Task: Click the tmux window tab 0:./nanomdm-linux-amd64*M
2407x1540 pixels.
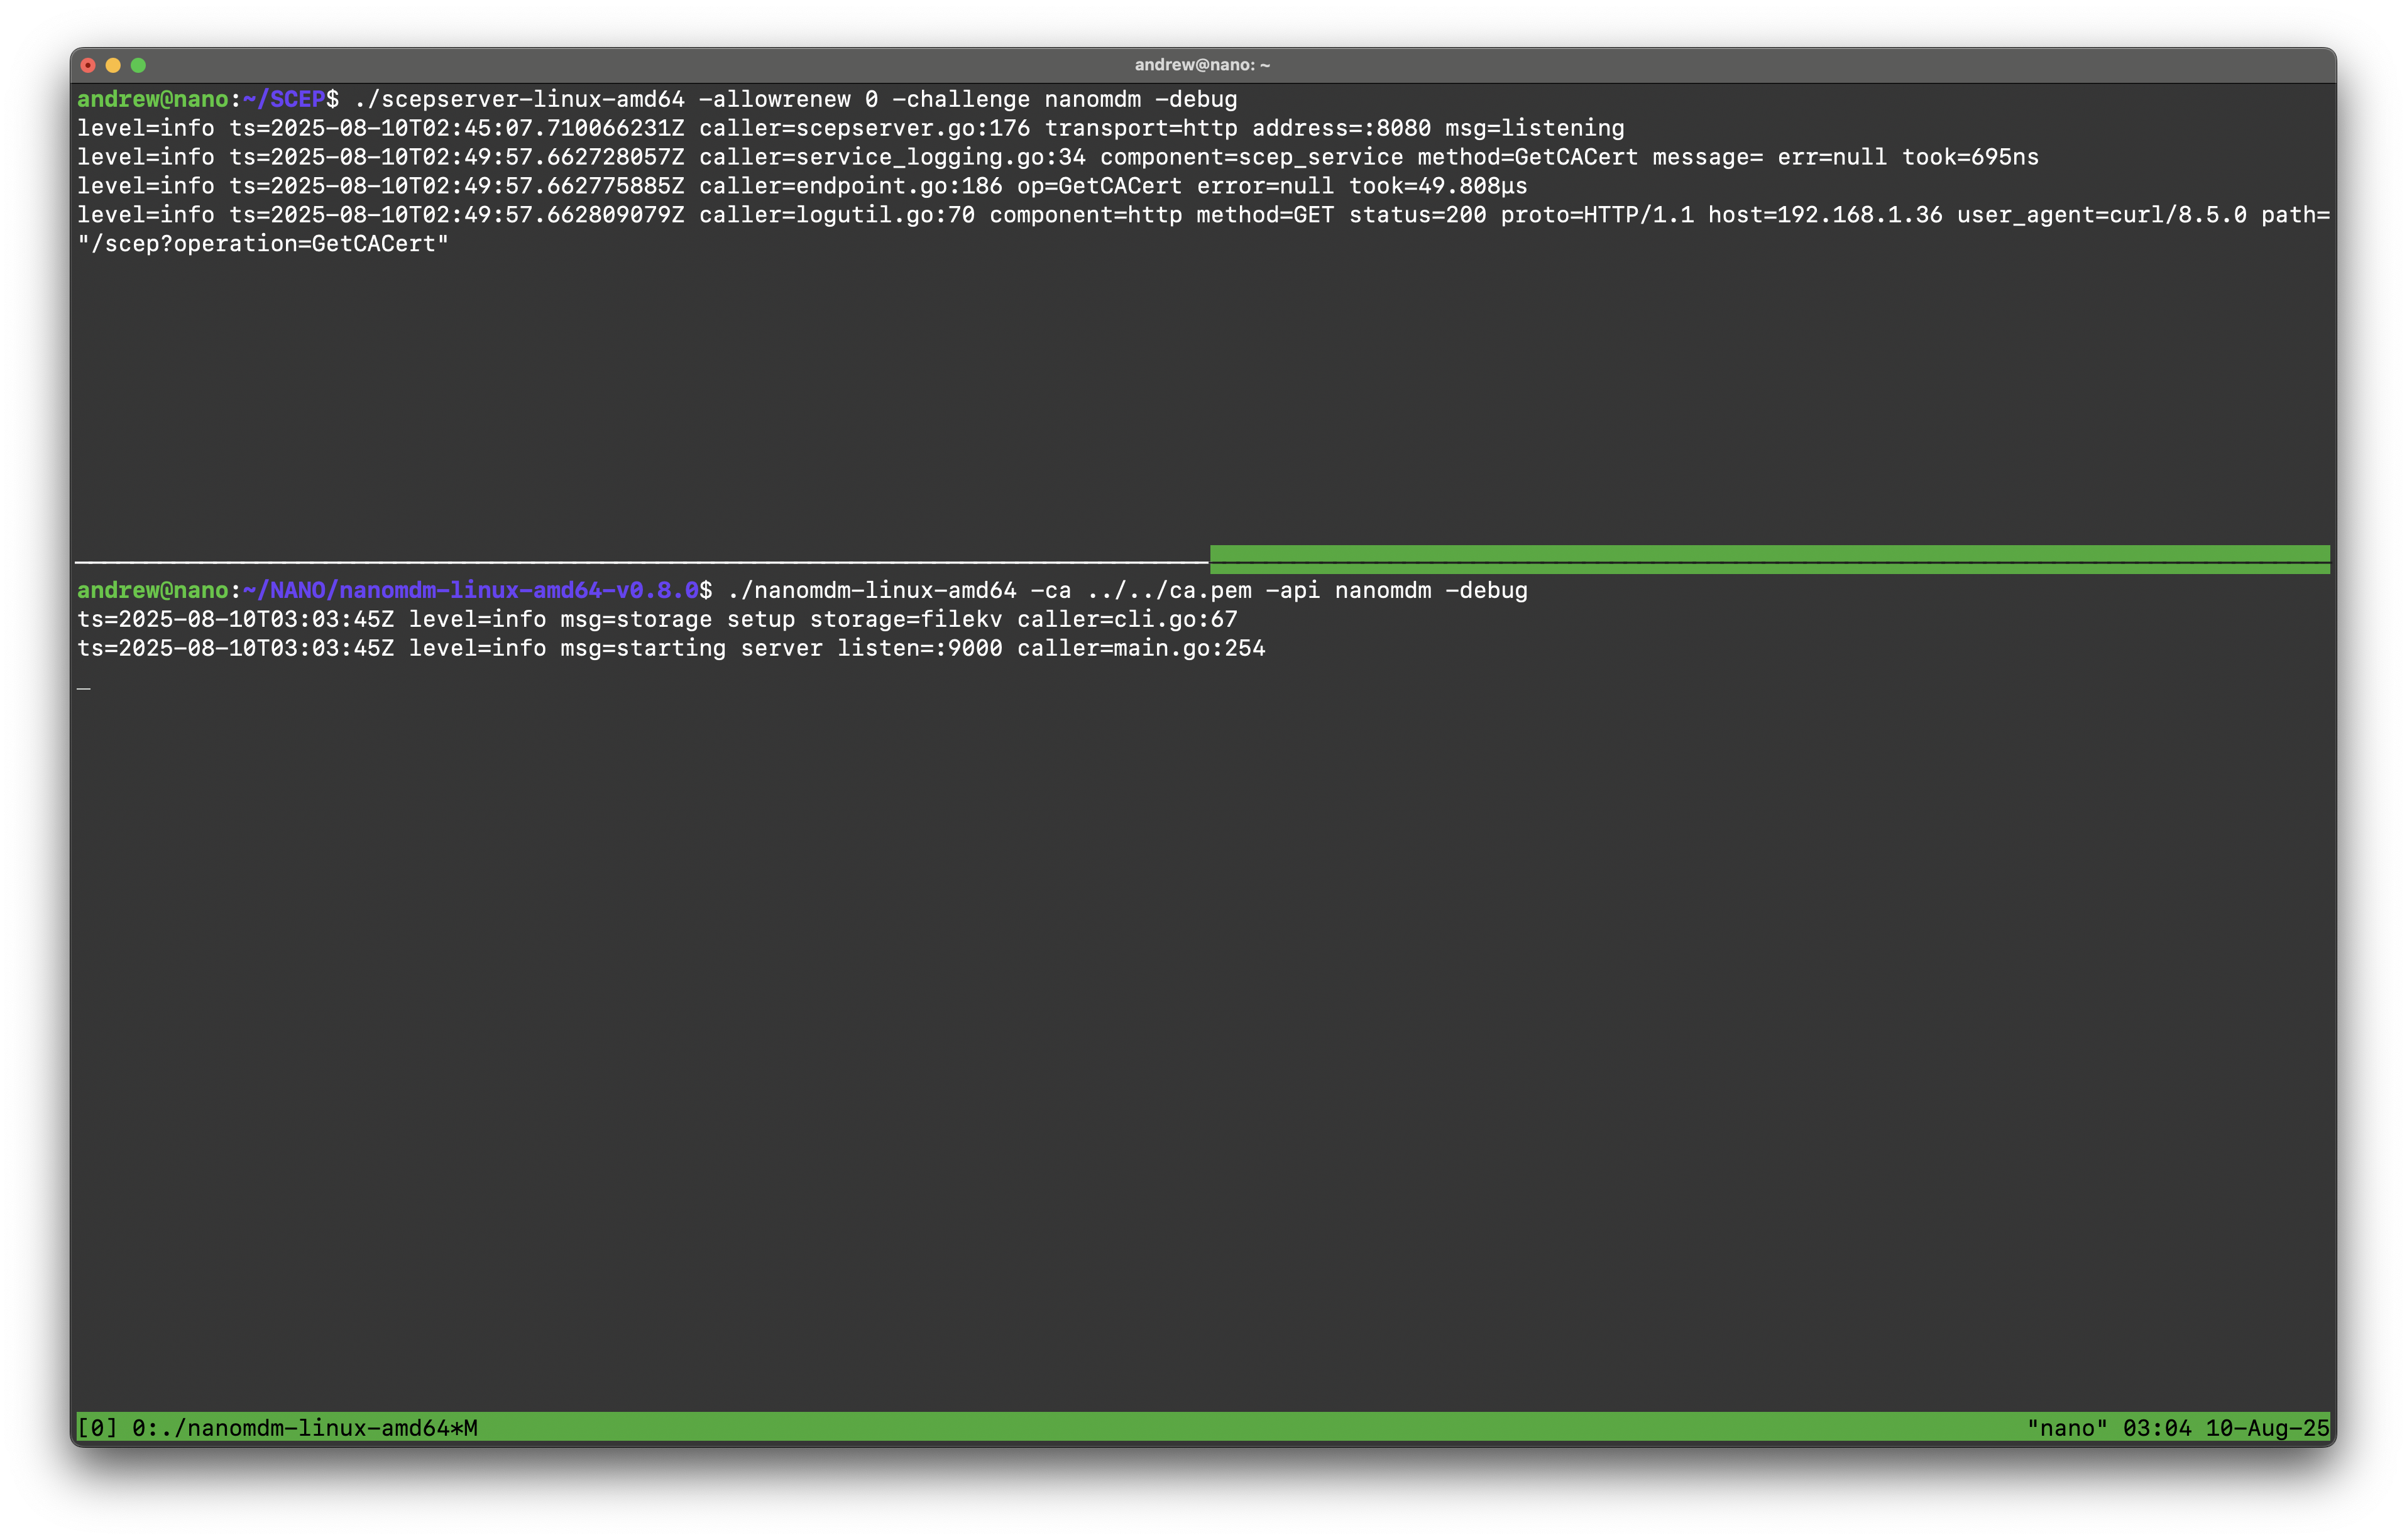Action: click(x=304, y=1428)
